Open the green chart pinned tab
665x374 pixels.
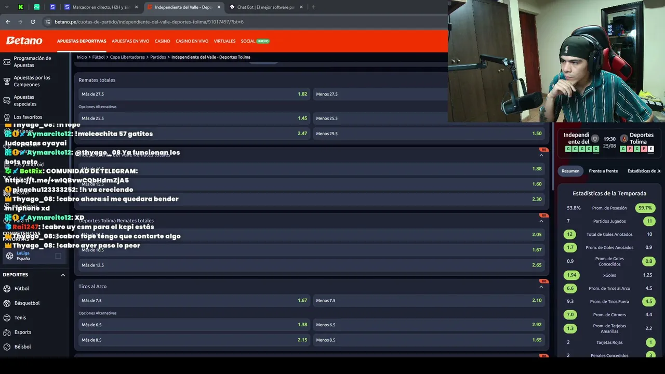(36, 7)
